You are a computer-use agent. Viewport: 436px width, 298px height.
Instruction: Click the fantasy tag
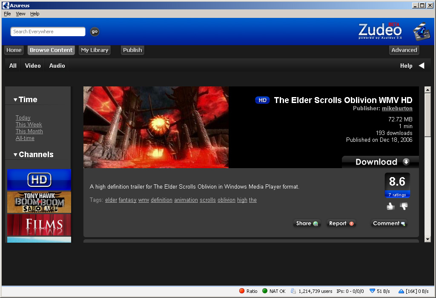(x=128, y=200)
